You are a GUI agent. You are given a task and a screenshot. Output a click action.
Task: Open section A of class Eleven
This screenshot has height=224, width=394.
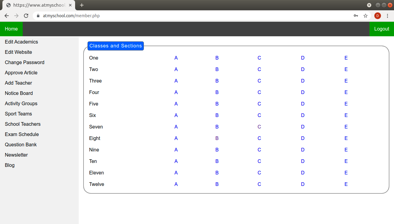tap(176, 173)
